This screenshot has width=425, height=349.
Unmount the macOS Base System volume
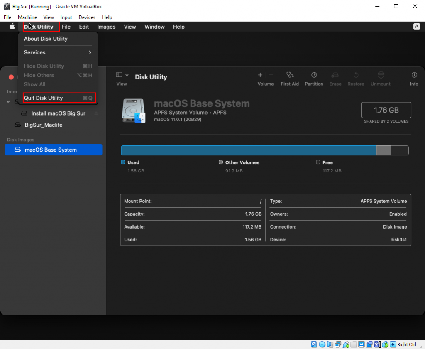click(x=380, y=78)
